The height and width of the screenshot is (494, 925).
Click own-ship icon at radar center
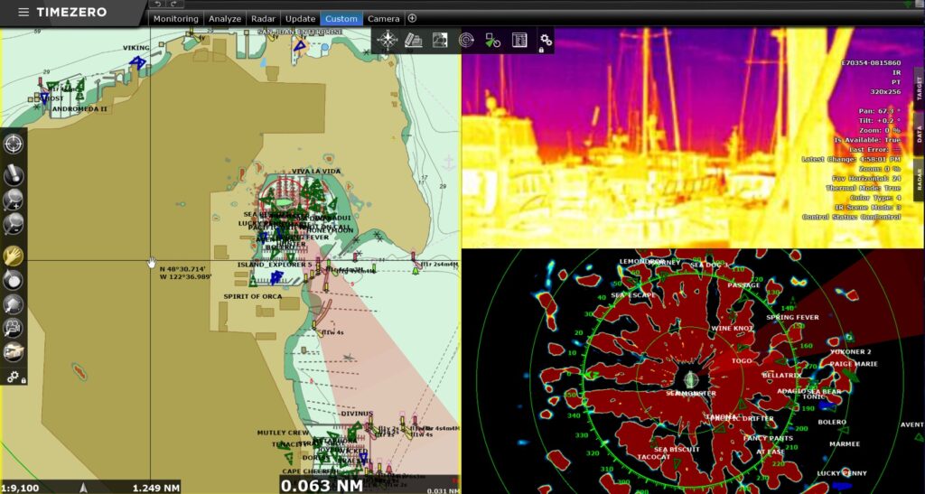coord(691,378)
